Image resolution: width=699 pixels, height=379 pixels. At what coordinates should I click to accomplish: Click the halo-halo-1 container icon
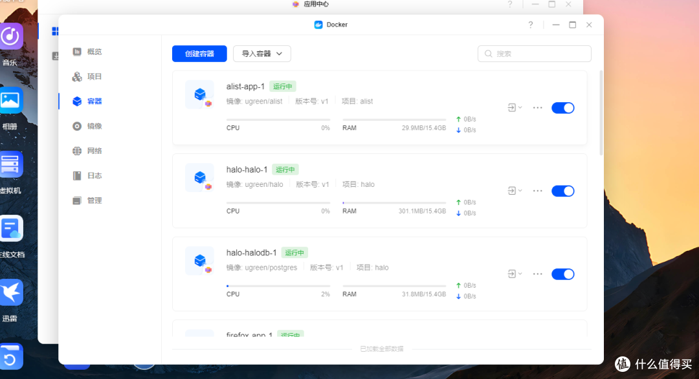pyautogui.click(x=200, y=178)
